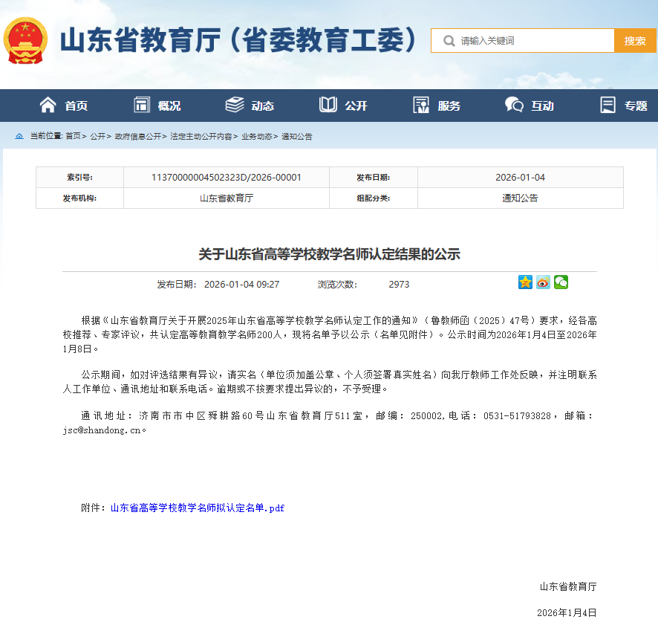Image resolution: width=658 pixels, height=625 pixels.
Task: Navigate to 法定主动公开内容 breadcrumb link
Action: point(201,137)
